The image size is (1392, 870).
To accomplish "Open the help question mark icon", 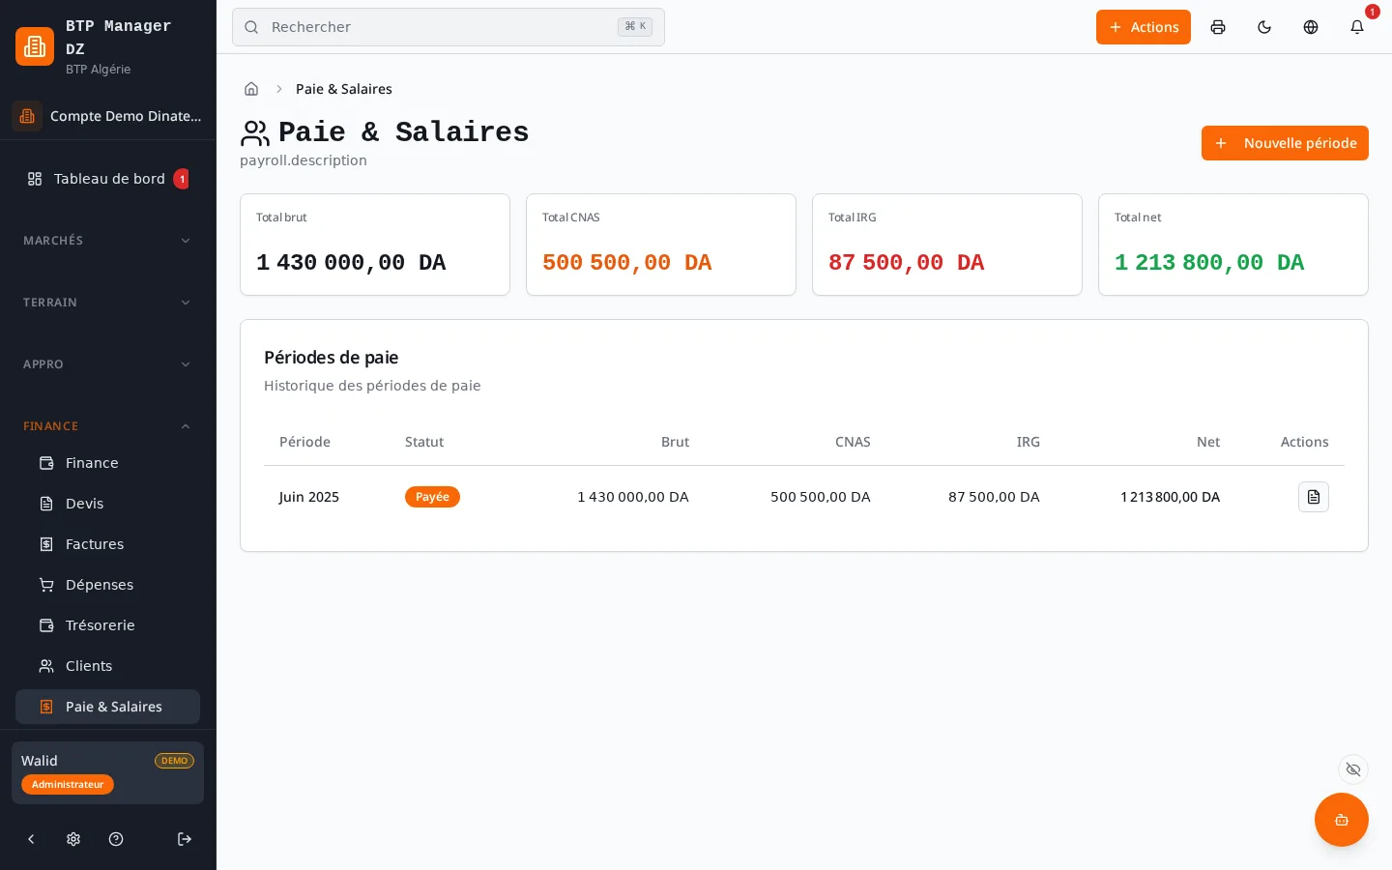I will 116,839.
